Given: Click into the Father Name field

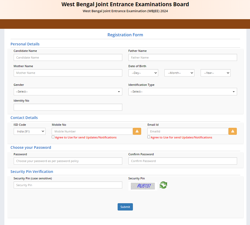Looking at the screenshot, I should click(183, 58).
